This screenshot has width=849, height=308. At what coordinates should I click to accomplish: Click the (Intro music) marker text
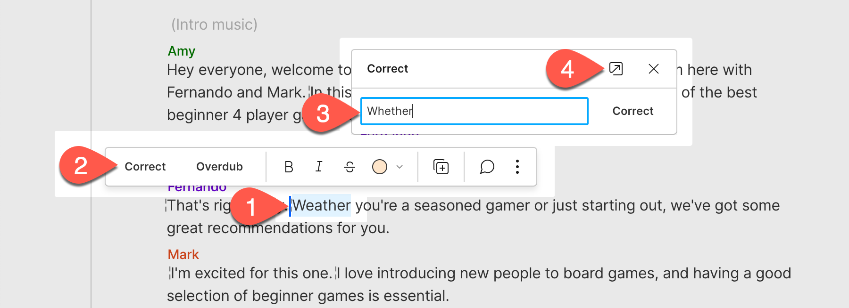coord(214,24)
